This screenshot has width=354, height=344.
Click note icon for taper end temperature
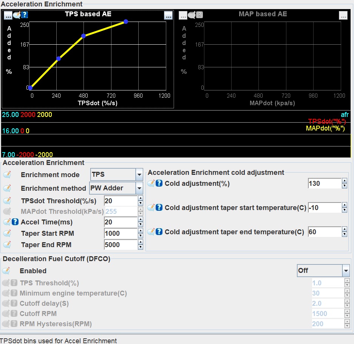click(151, 232)
